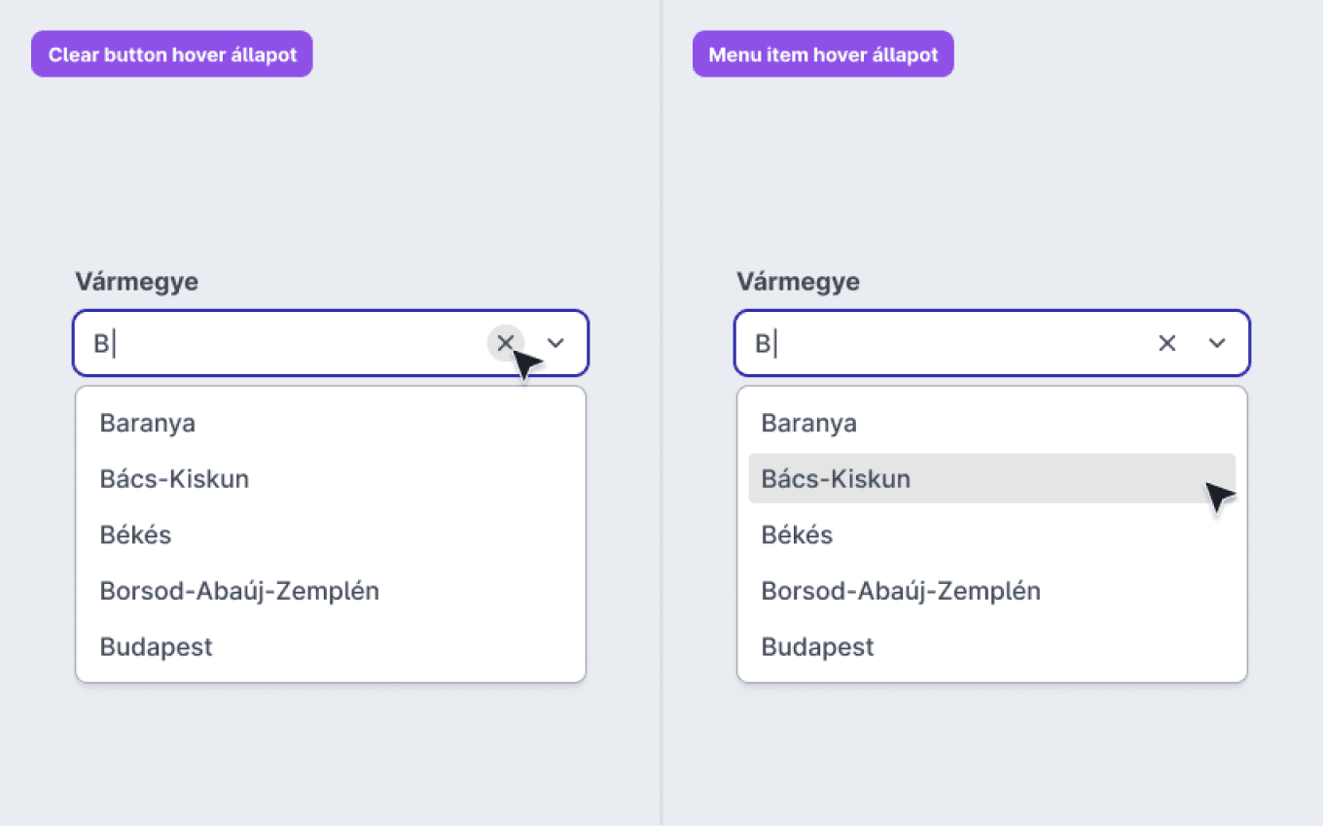Click the left Vármegye field label

137,282
